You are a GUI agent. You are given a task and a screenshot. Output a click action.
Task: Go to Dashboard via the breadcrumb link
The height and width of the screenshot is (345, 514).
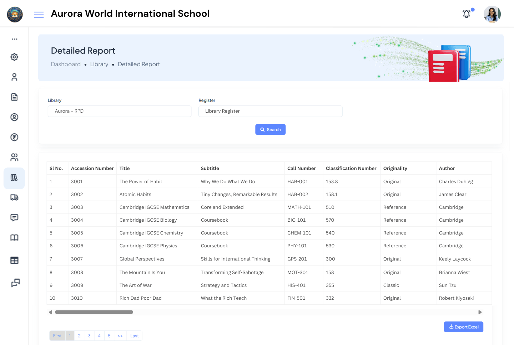pyautogui.click(x=66, y=64)
